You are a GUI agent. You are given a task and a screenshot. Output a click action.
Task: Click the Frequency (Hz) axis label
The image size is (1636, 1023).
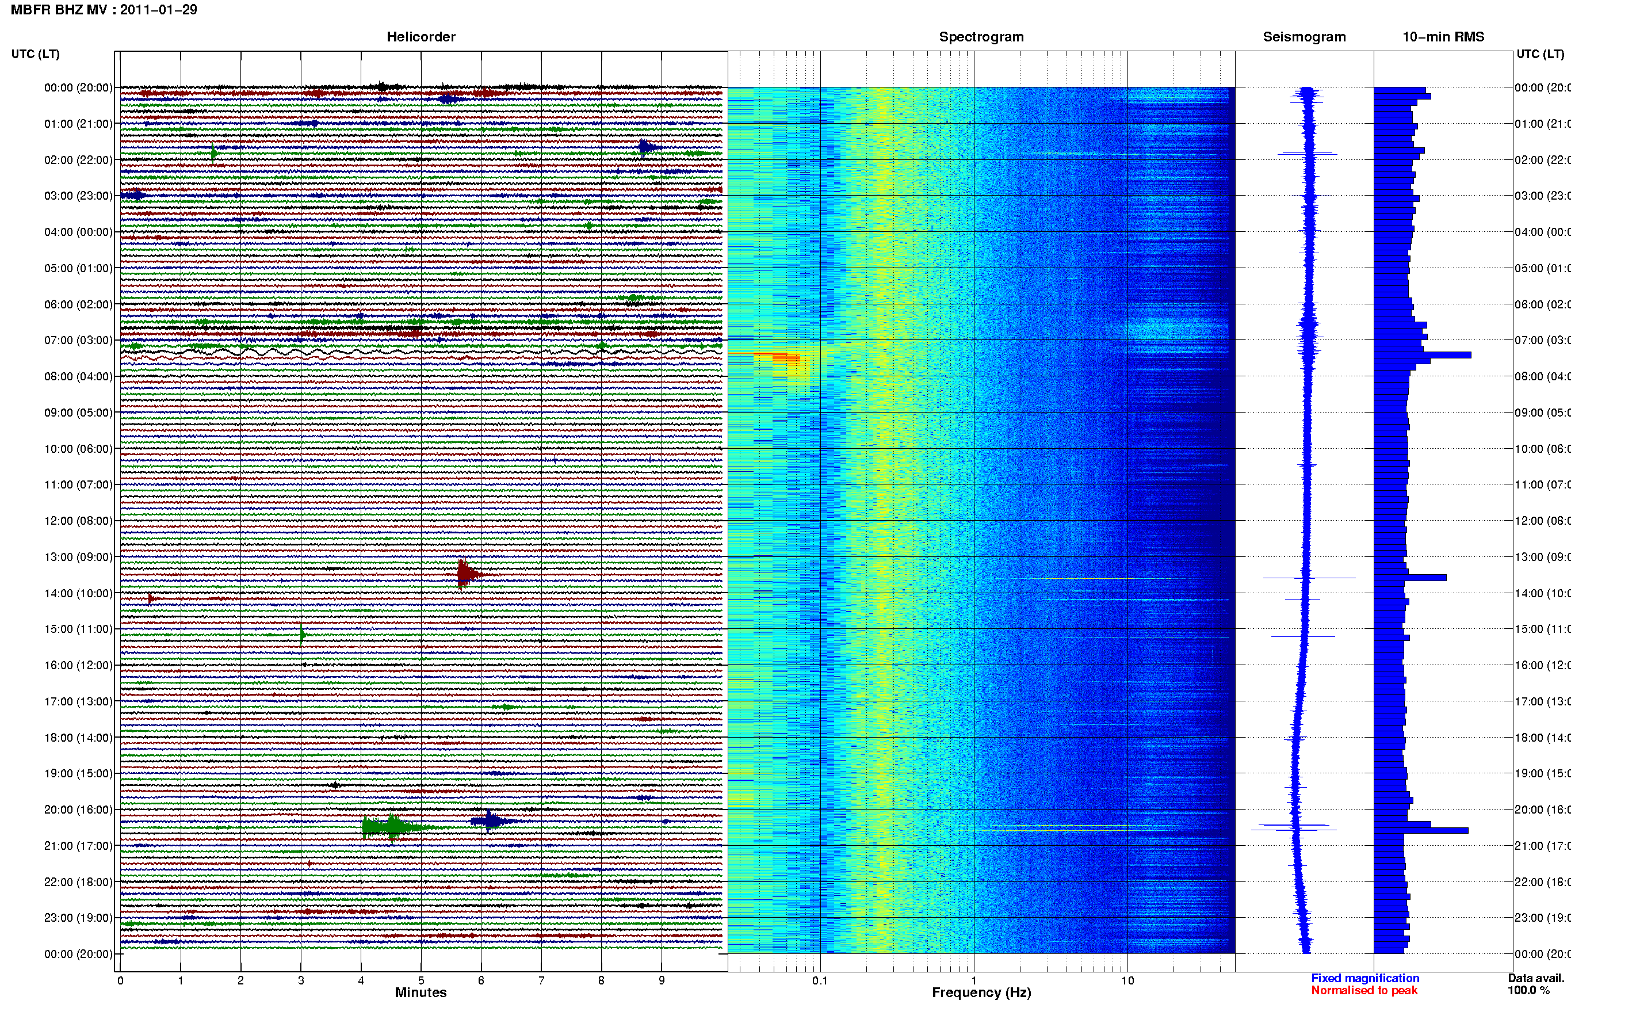coord(981,993)
